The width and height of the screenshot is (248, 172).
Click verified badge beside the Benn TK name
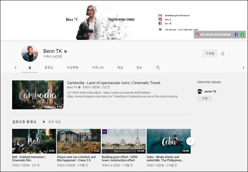click(x=65, y=51)
